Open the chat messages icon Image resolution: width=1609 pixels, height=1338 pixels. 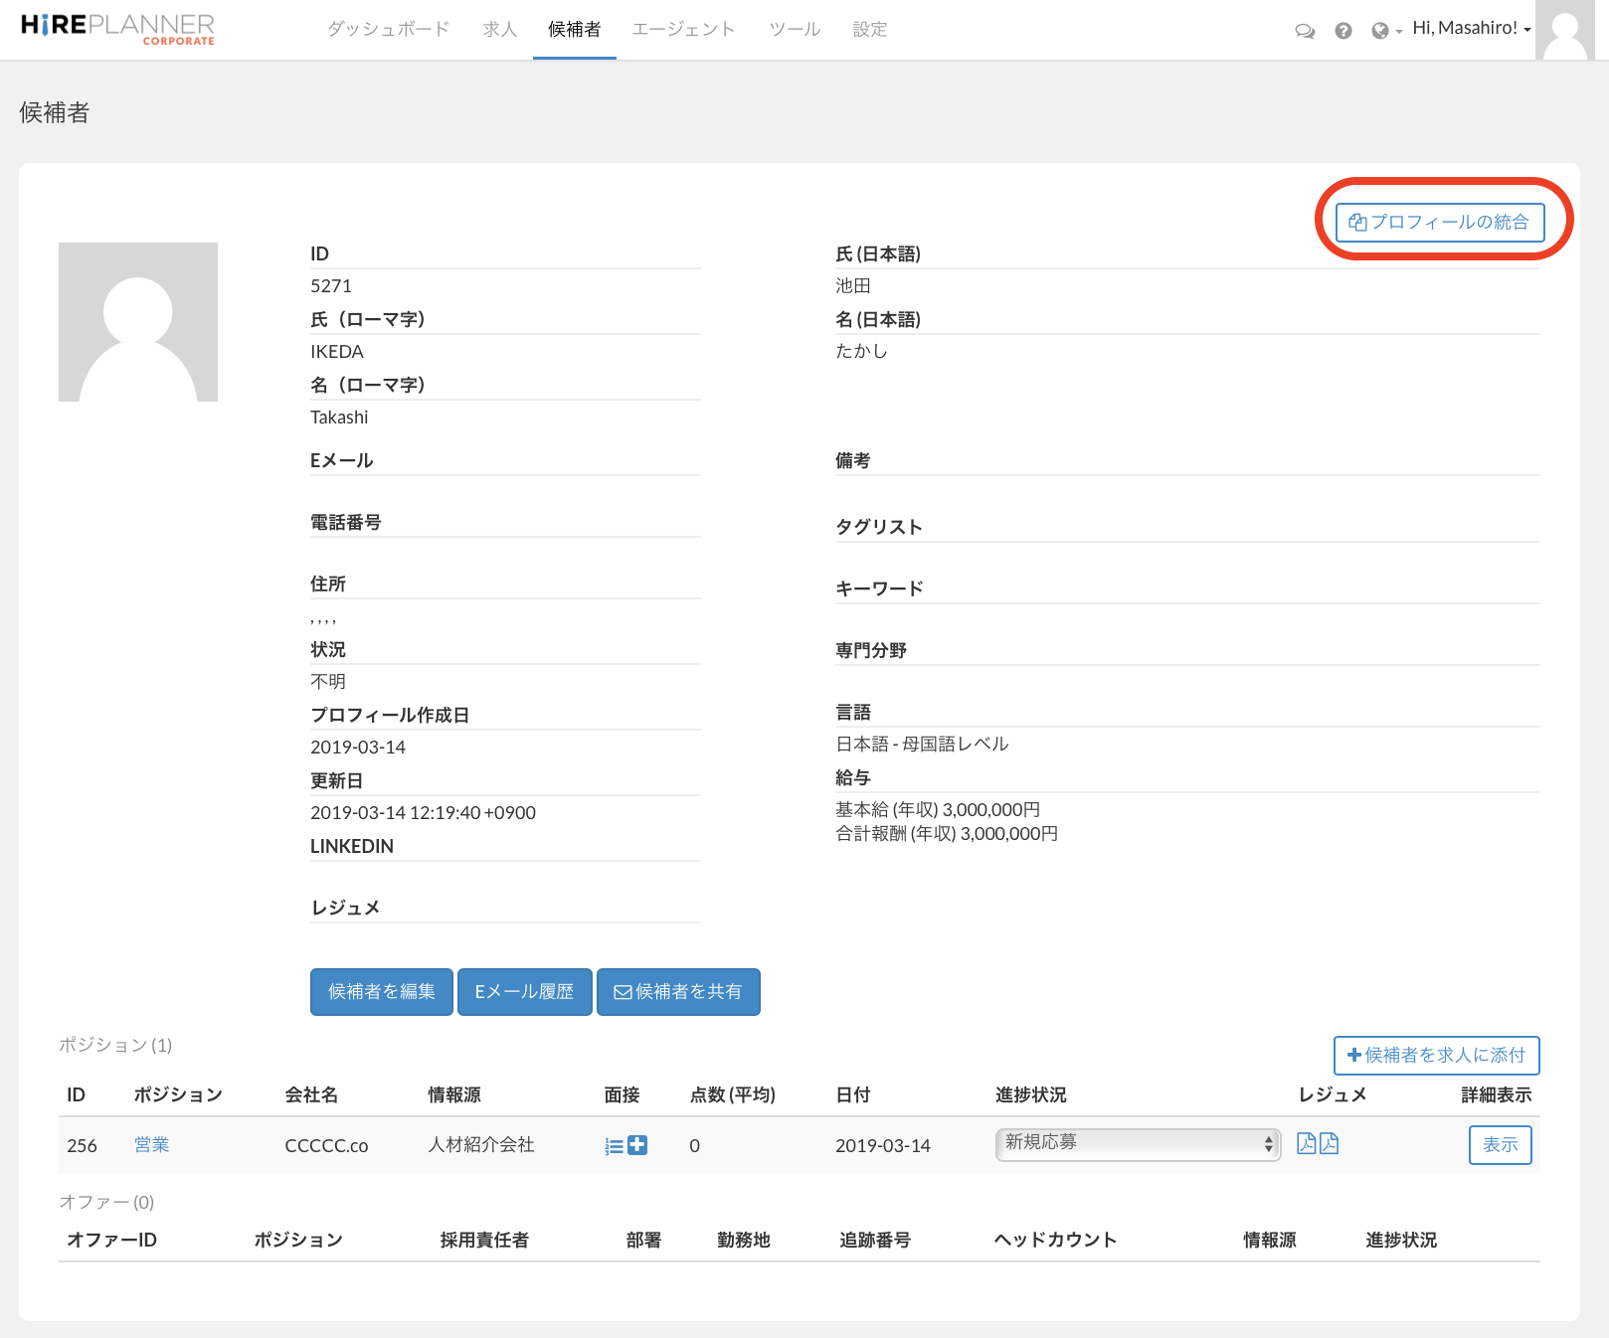point(1305,31)
